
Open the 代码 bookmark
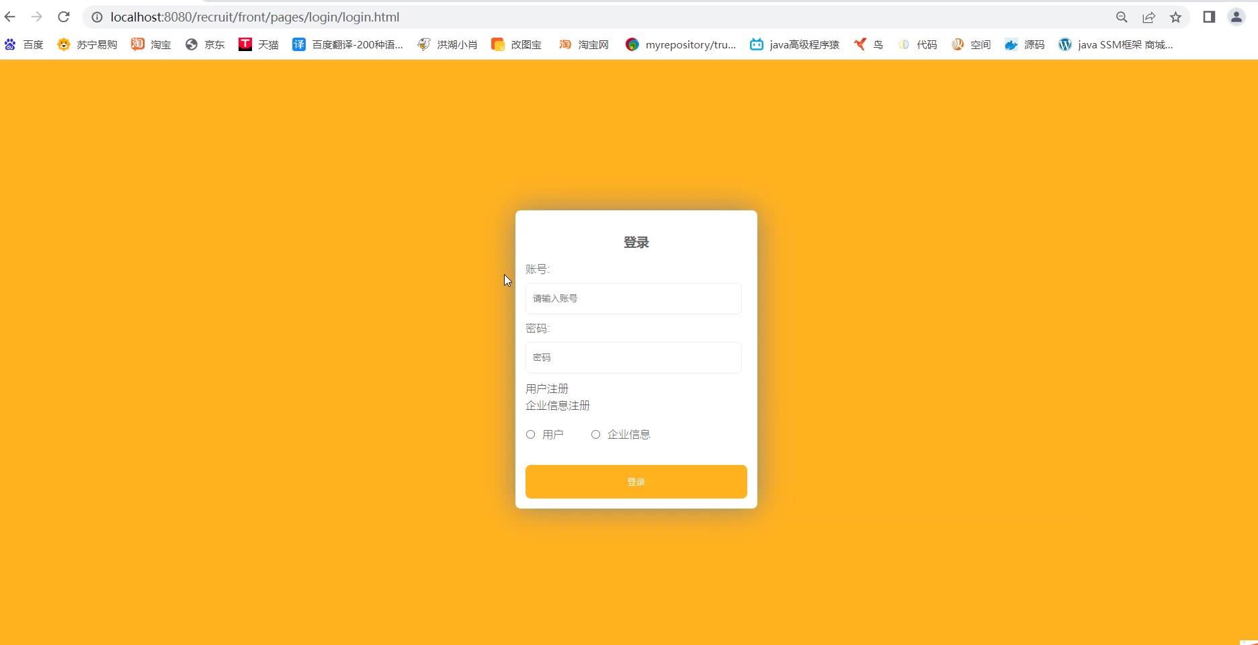pos(917,44)
